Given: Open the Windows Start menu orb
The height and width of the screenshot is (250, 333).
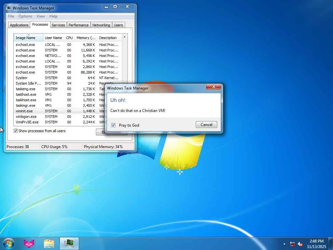Looking at the screenshot, I should coord(9,243).
